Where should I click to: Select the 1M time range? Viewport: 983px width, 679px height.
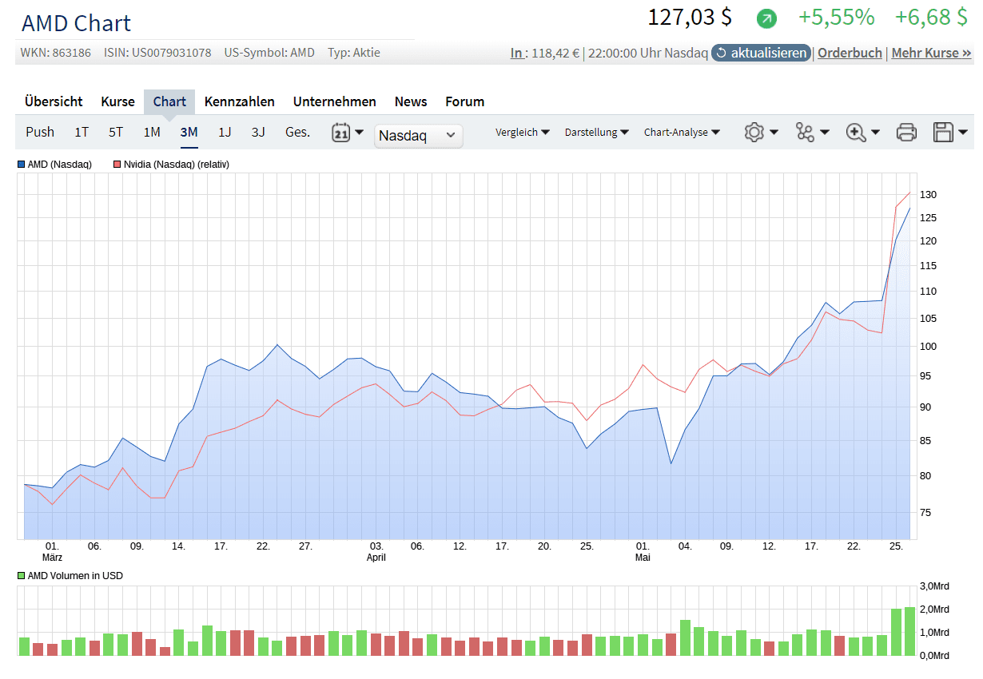(152, 132)
